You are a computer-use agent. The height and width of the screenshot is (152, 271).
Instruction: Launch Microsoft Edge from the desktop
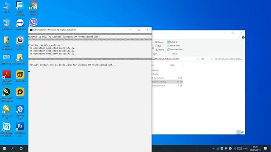[x=20, y=112]
